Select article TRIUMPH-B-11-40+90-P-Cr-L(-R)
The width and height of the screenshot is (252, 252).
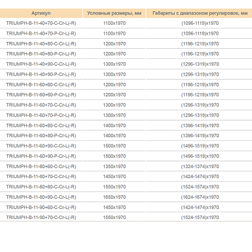41,74
